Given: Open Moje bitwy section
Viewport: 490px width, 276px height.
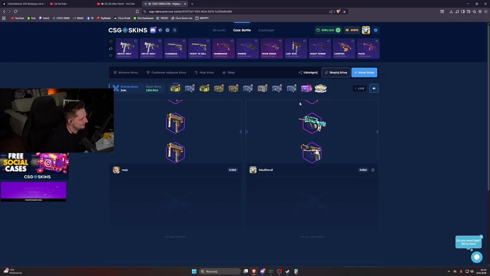Looking at the screenshot, I should [204, 72].
